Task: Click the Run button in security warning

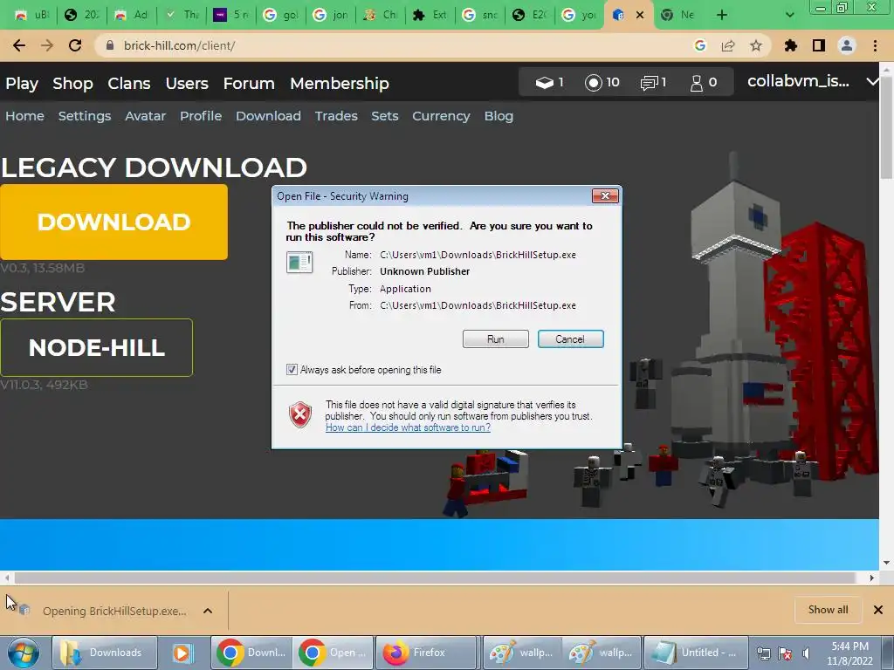Action: click(496, 339)
